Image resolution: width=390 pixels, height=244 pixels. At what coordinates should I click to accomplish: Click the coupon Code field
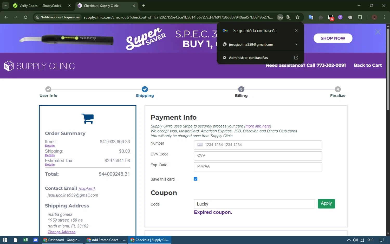254,204
